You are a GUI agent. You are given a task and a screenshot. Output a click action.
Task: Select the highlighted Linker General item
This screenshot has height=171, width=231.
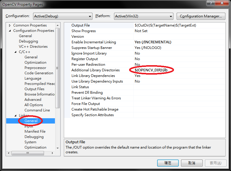coord(31,121)
